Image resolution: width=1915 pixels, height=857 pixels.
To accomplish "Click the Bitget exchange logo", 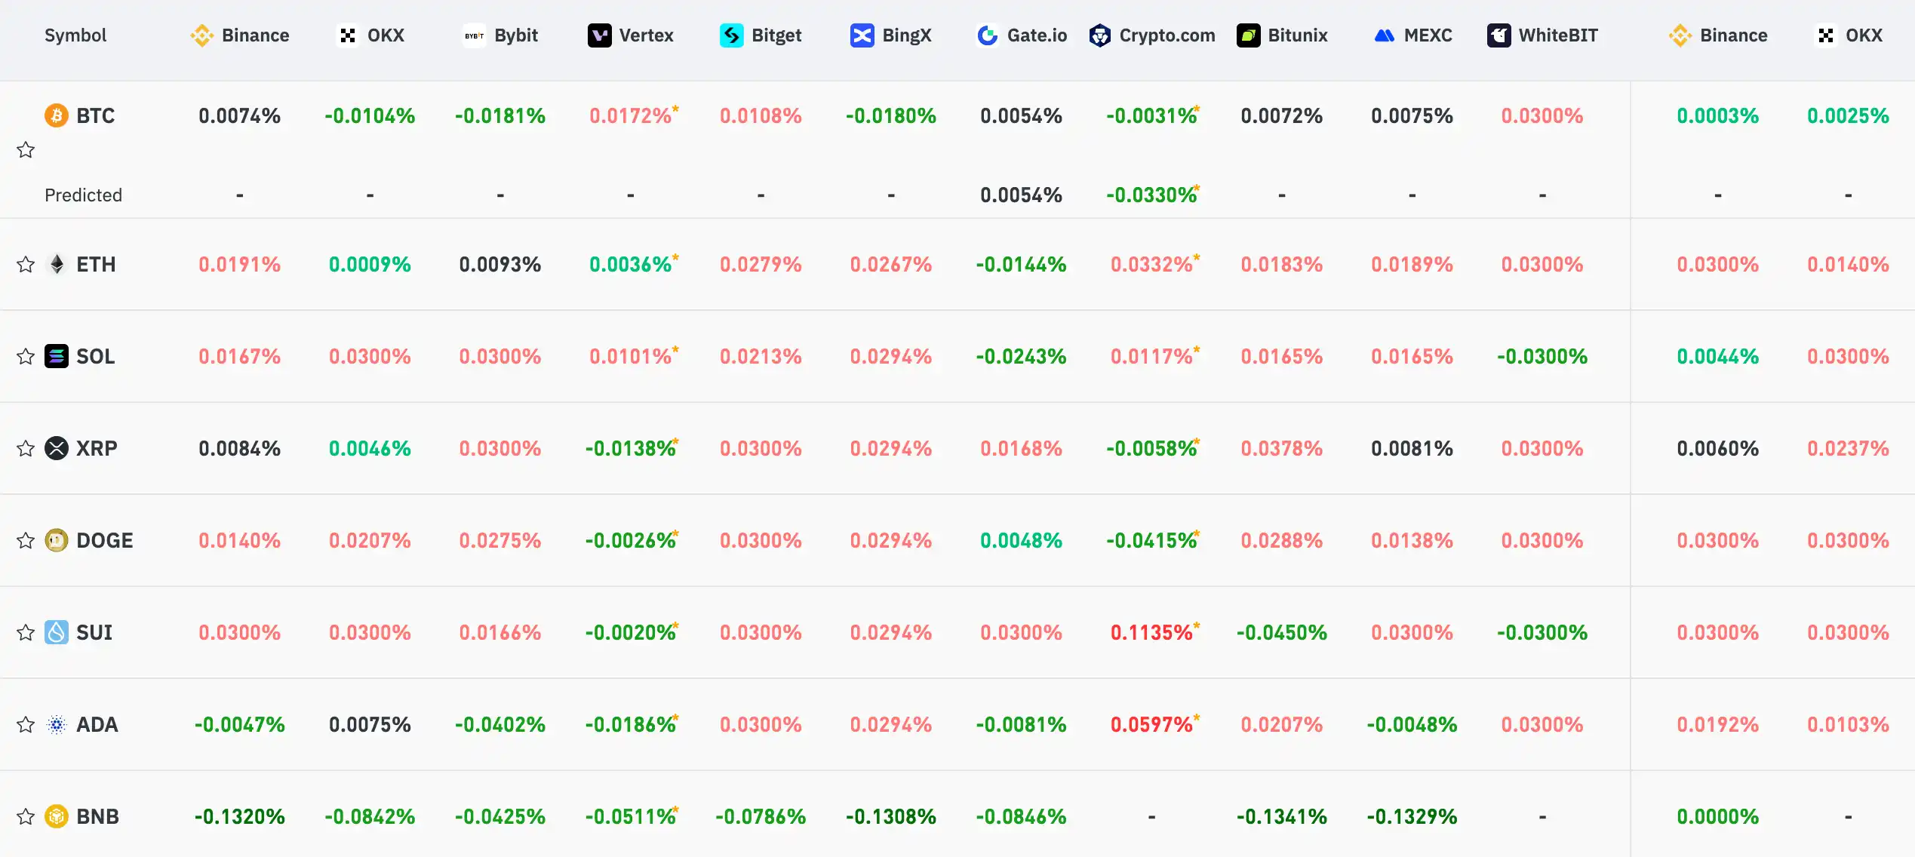I will pyautogui.click(x=731, y=35).
